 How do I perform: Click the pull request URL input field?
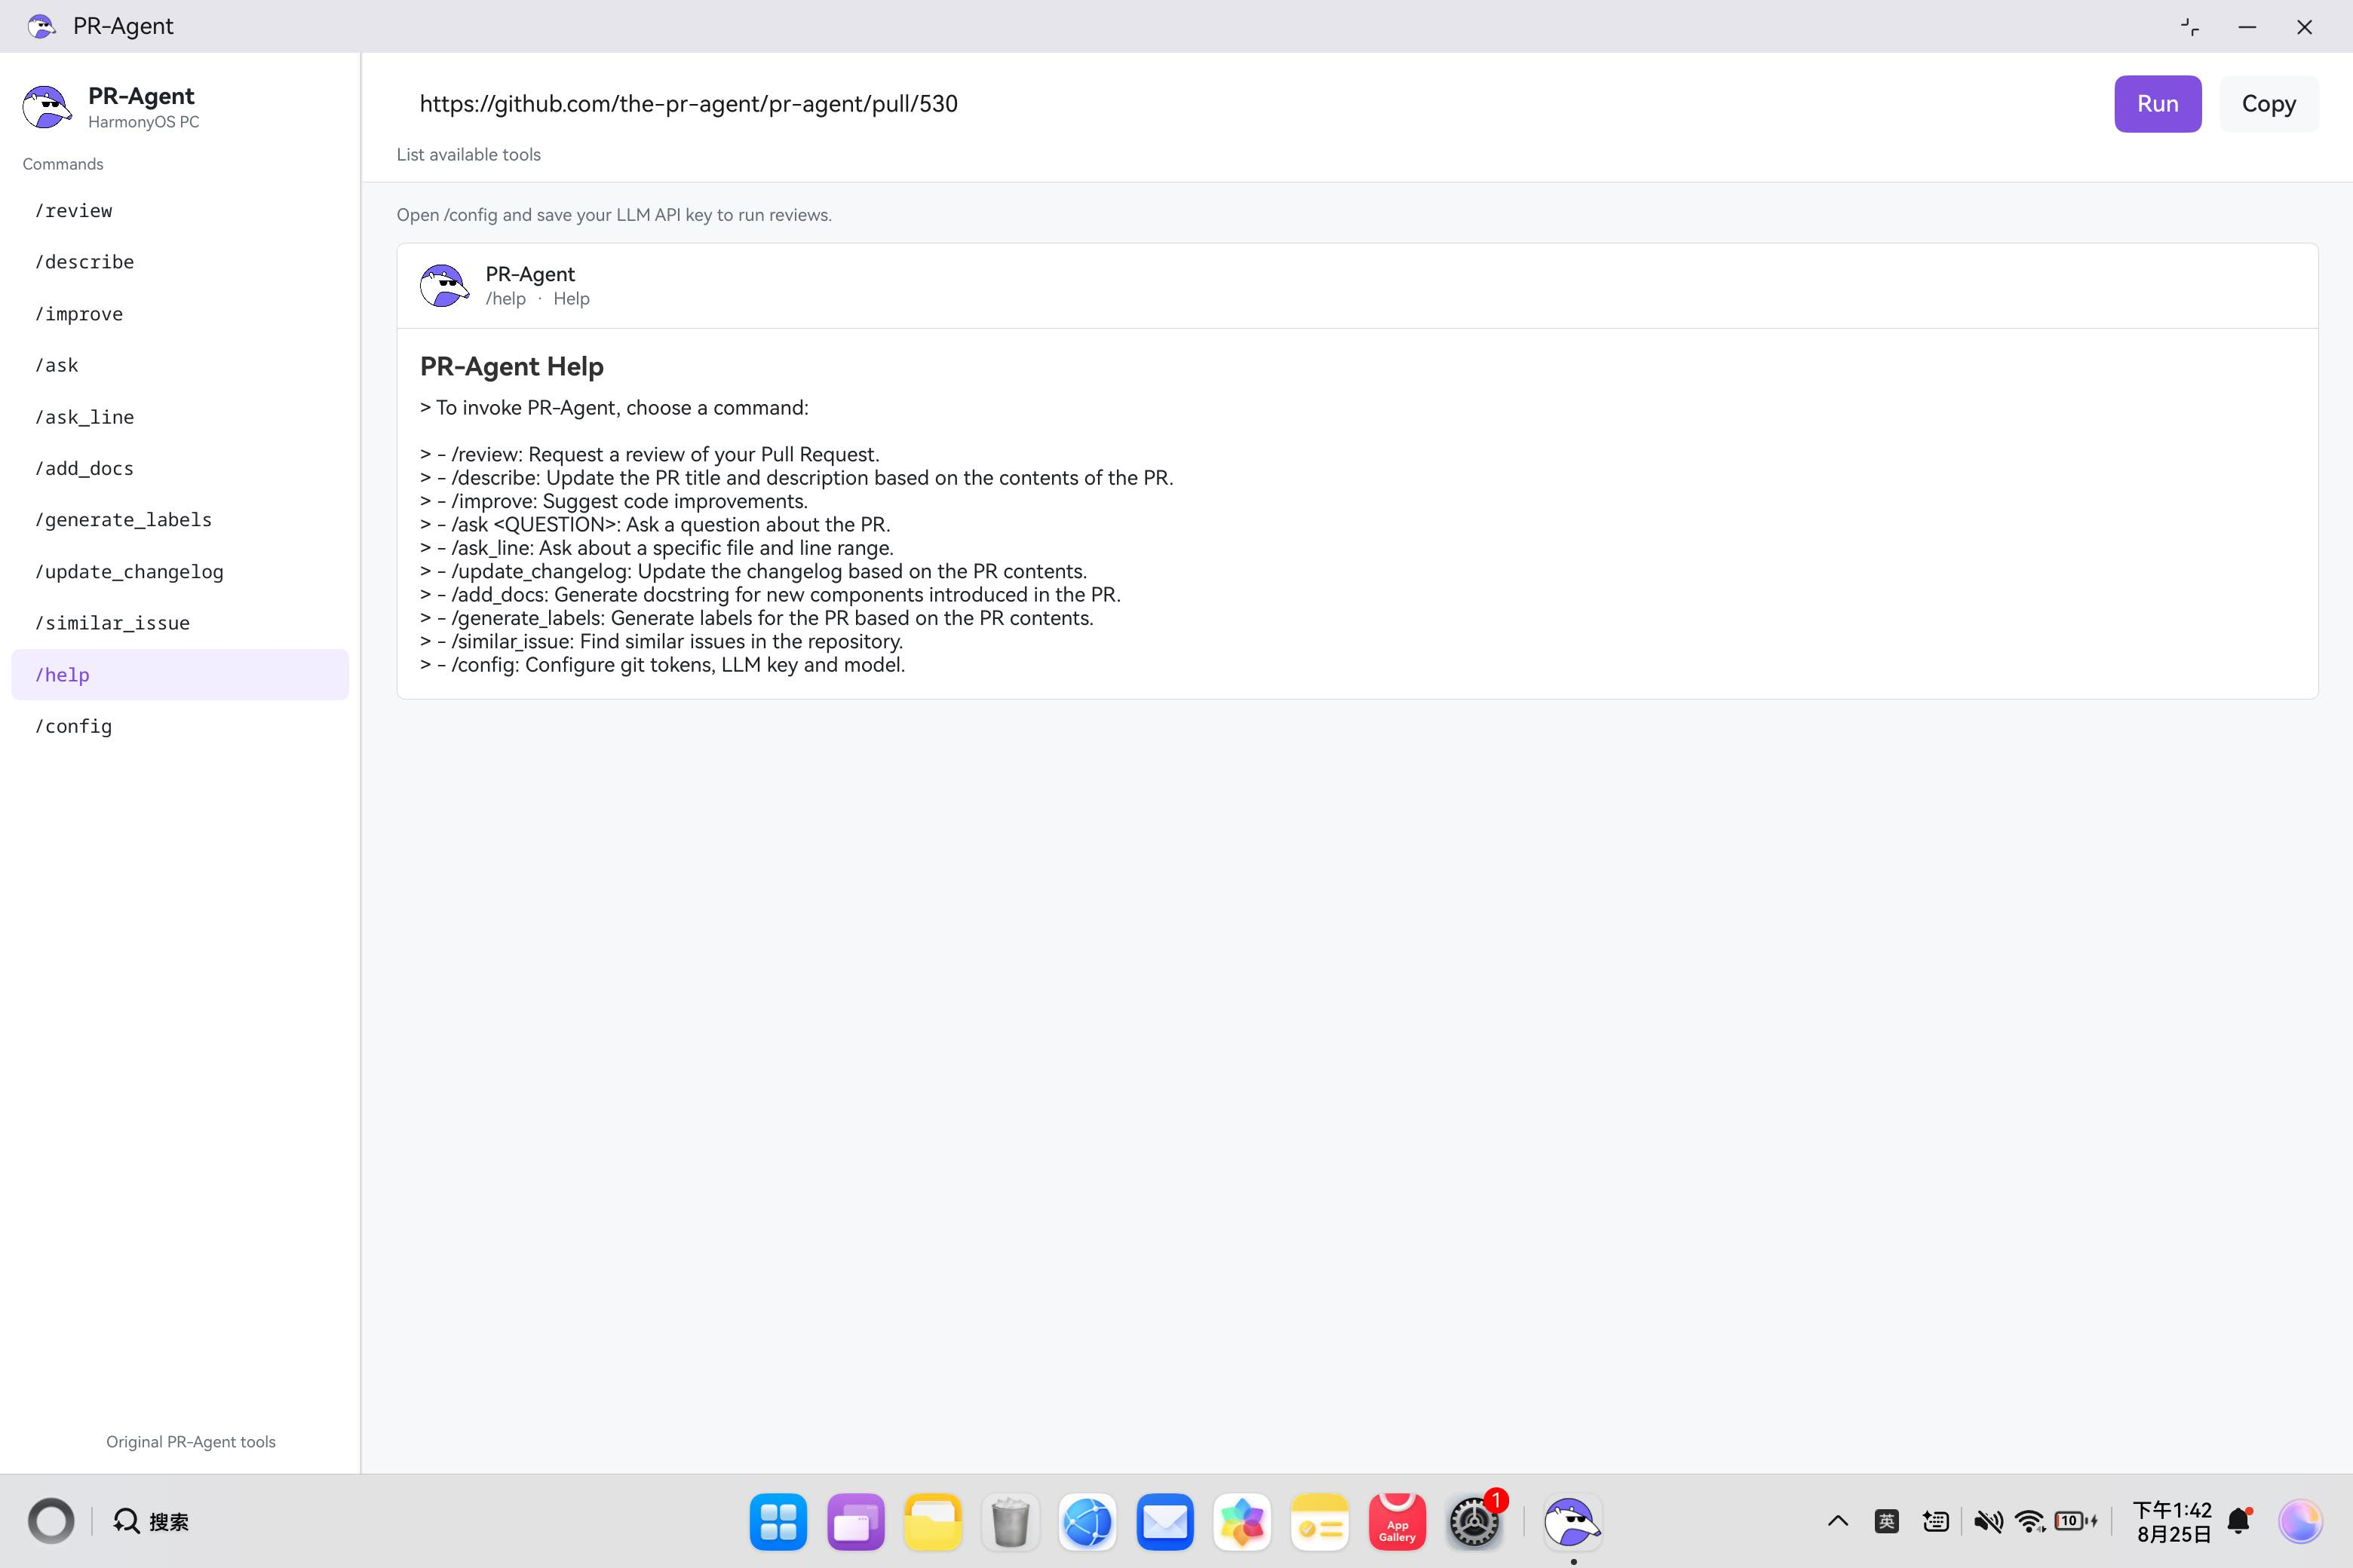(1246, 104)
